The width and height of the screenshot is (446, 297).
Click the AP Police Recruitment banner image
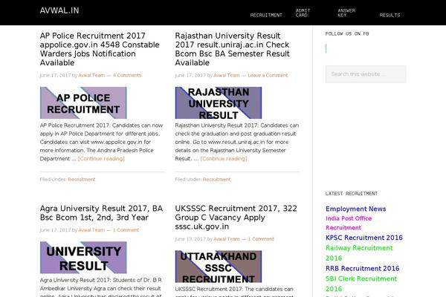(x=83, y=103)
